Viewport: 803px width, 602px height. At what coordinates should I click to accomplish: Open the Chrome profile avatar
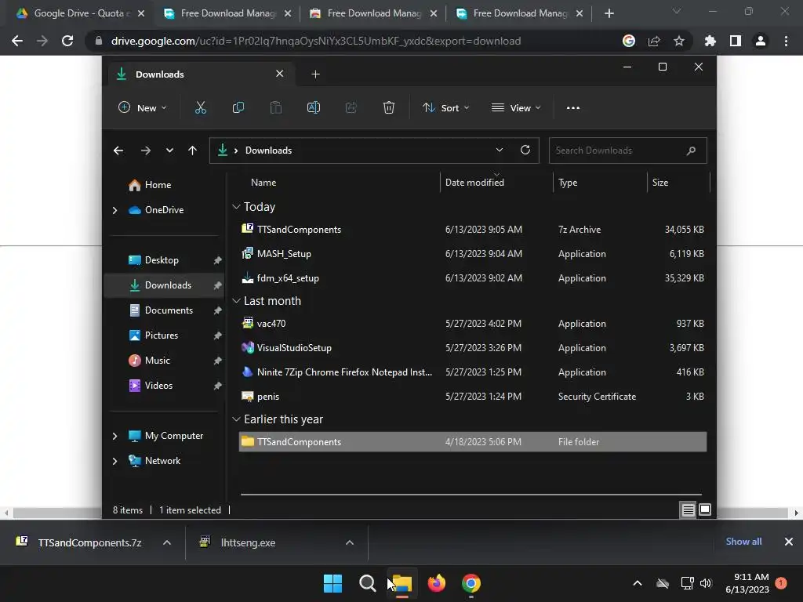pos(761,41)
